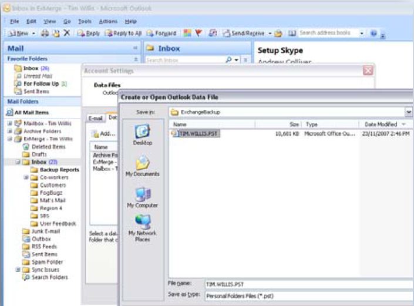Open the Actions menu
This screenshot has width=414, height=306.
point(108,21)
